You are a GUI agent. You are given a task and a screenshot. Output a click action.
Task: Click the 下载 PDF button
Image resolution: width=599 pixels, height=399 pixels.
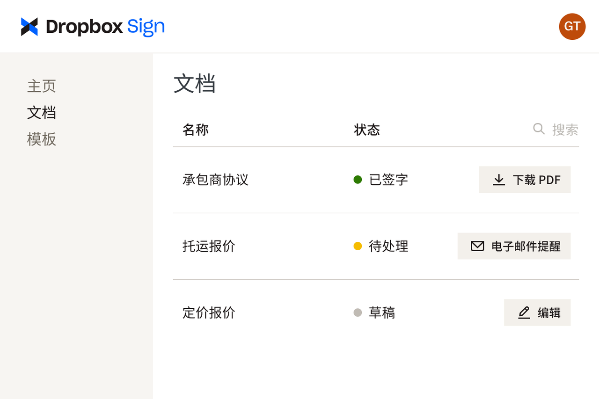pyautogui.click(x=525, y=180)
